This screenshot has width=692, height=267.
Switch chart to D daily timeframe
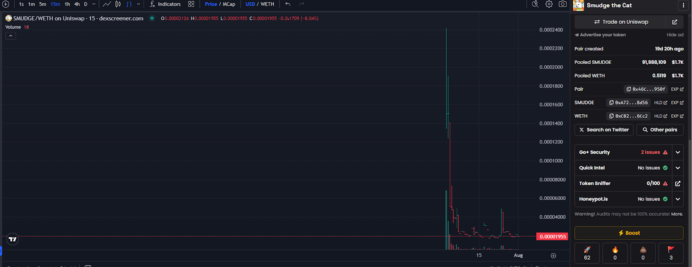point(86,4)
